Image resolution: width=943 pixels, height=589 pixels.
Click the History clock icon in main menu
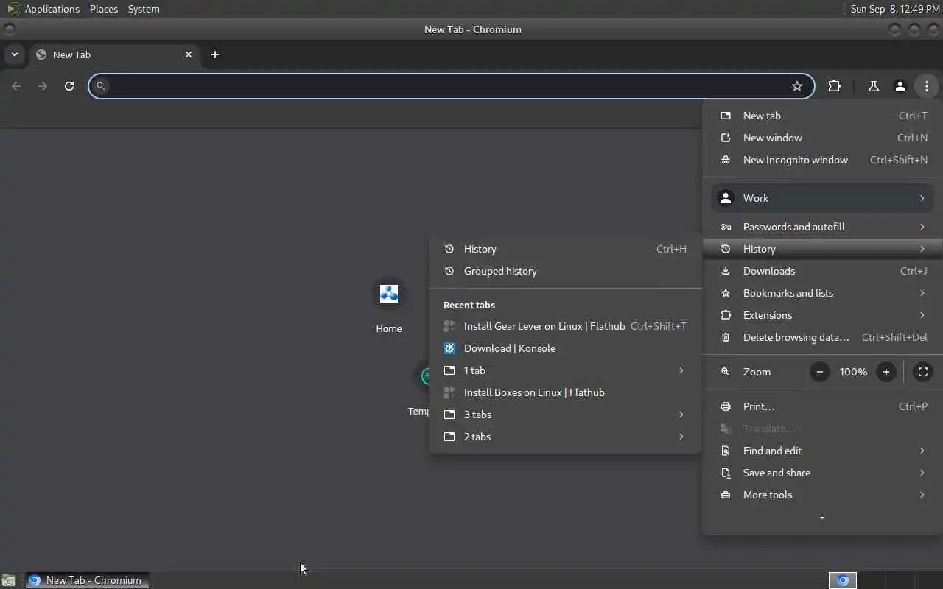[x=726, y=249]
